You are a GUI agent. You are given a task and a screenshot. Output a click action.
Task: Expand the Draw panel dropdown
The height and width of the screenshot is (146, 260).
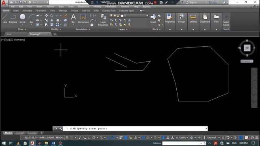tap(22, 29)
